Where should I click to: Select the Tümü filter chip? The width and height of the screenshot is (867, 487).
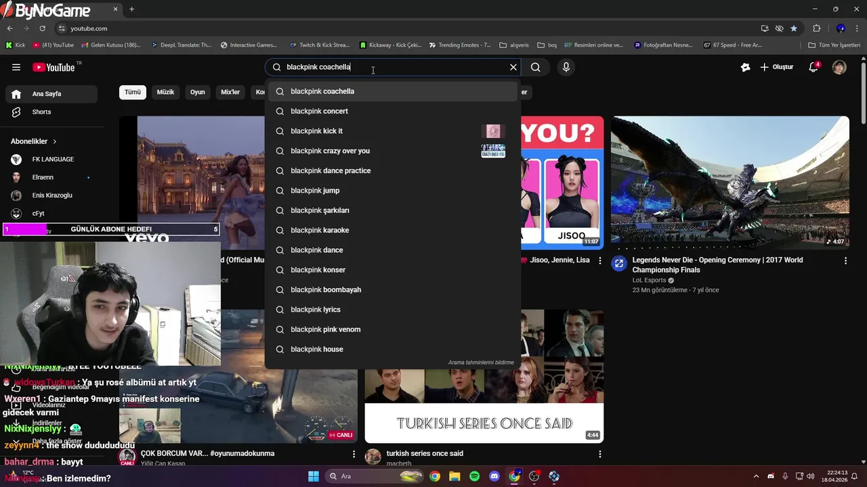pos(133,92)
